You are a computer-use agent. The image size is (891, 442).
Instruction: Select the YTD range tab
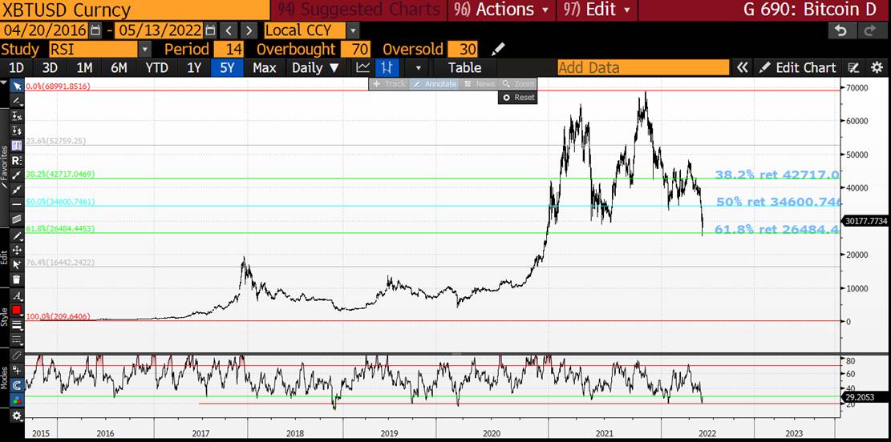(156, 68)
